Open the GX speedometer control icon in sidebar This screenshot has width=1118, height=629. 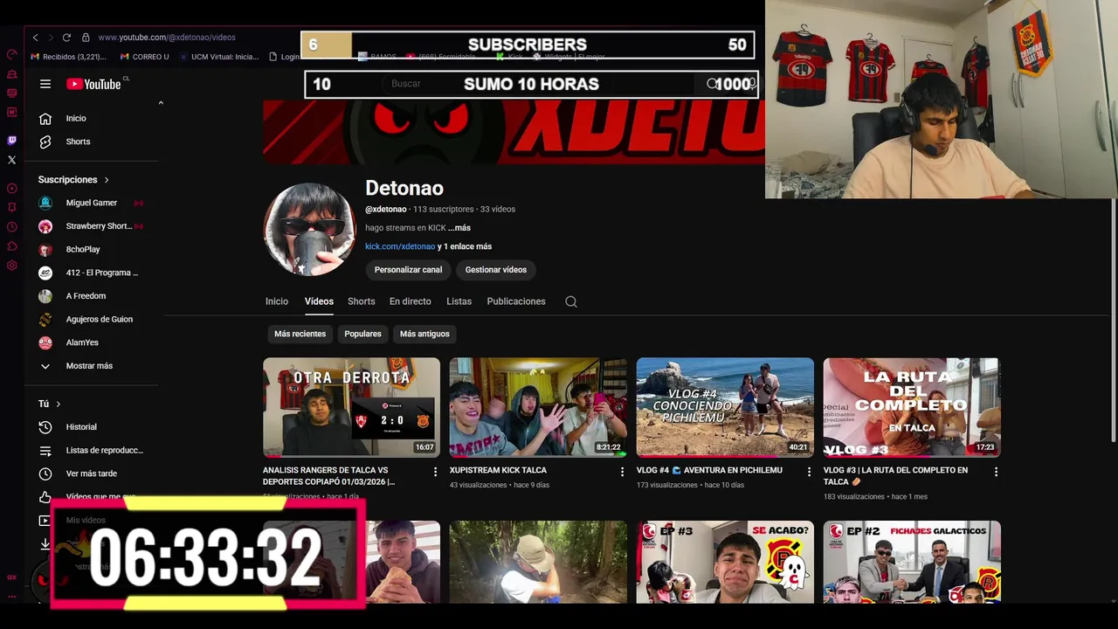(11, 54)
